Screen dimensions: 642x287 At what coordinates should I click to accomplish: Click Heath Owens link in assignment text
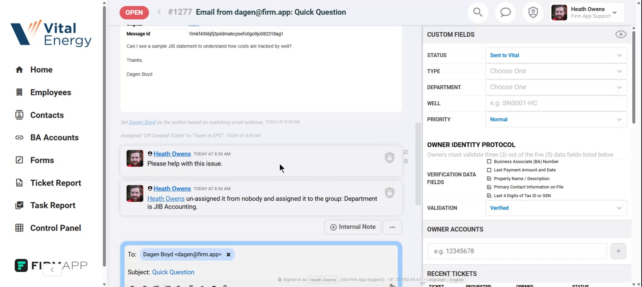[x=166, y=199]
